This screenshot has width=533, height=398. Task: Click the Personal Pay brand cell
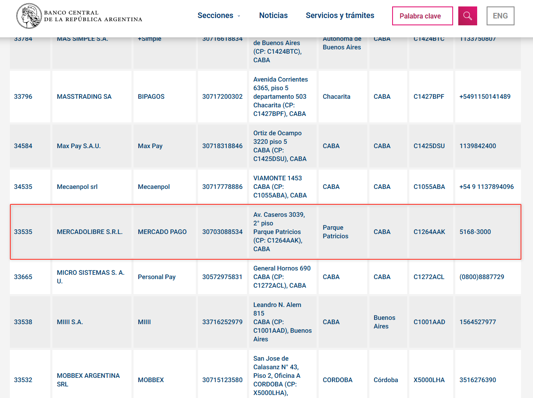point(157,277)
